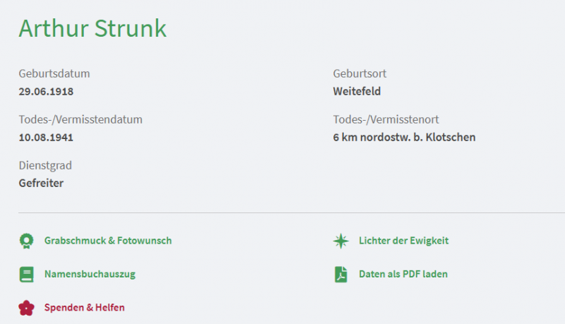
Task: Click the star icon for Lichter der Ewigkeit
Action: [341, 241]
